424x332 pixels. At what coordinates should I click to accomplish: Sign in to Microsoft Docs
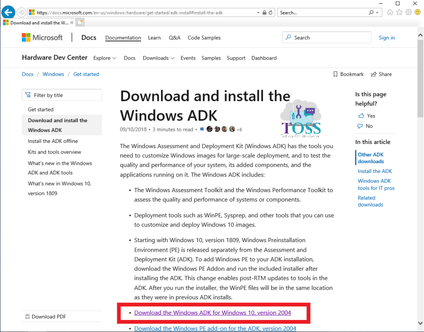point(387,38)
